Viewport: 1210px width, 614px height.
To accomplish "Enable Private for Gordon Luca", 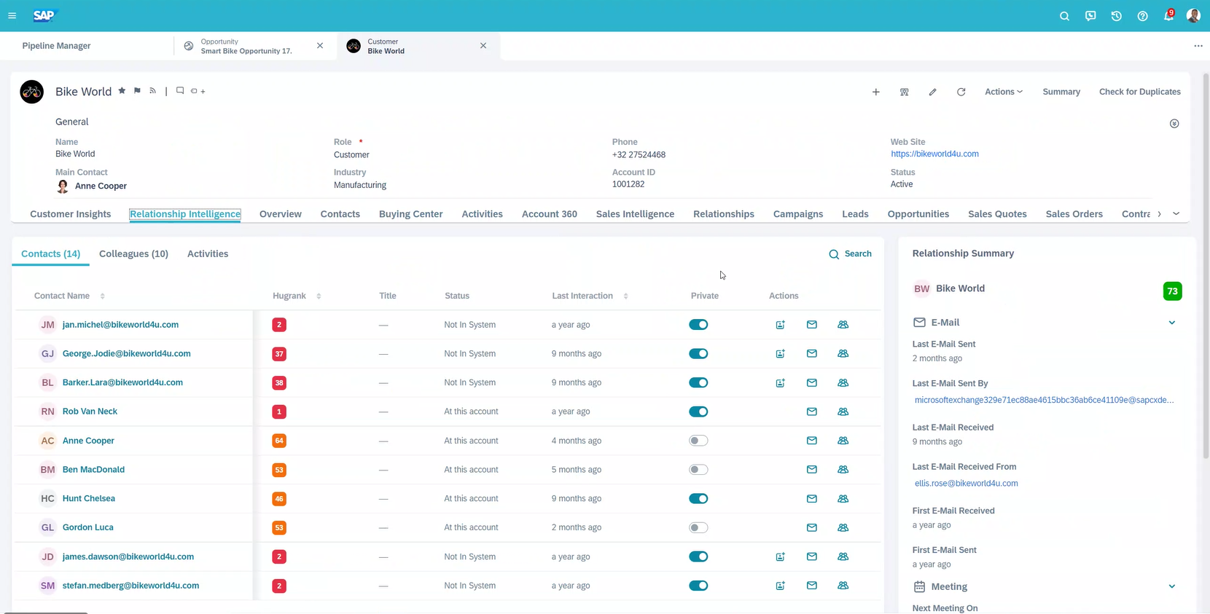I will (x=698, y=527).
